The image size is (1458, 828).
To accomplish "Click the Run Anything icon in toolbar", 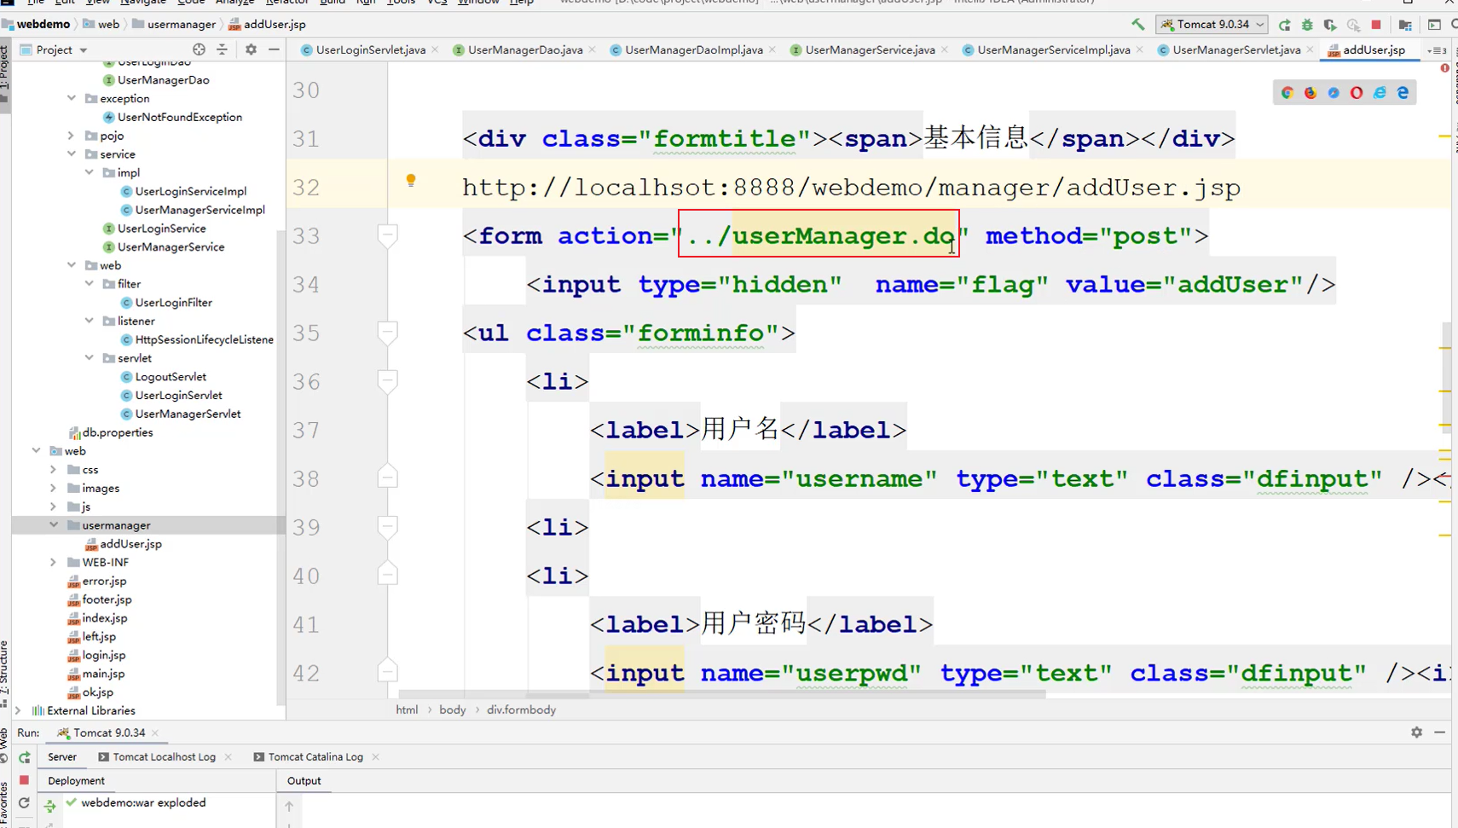I will pyautogui.click(x=1434, y=25).
